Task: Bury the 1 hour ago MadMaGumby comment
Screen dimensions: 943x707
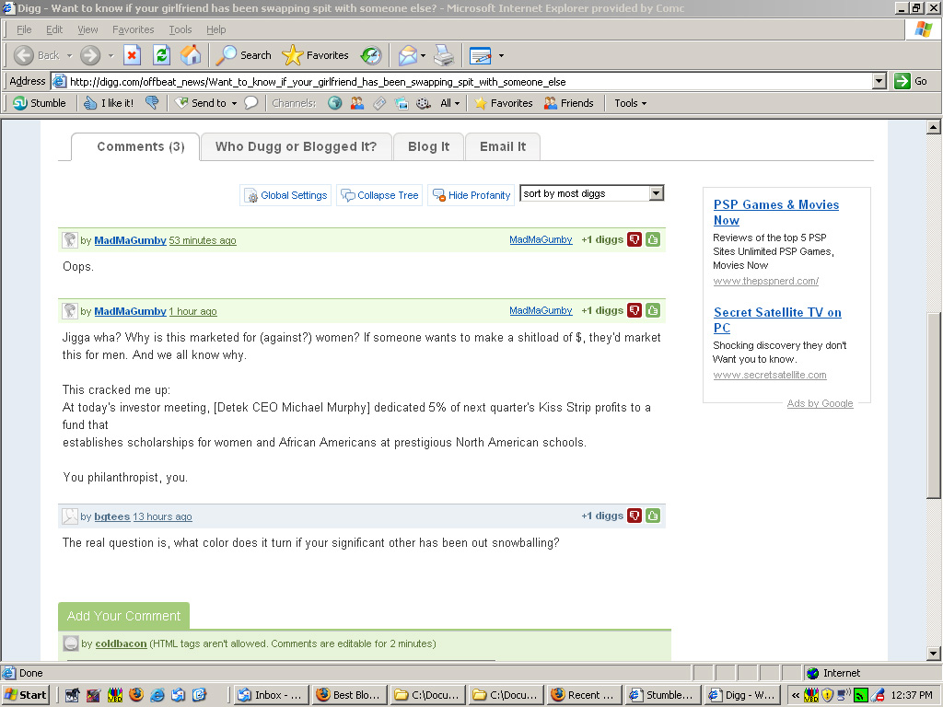Action: tap(634, 310)
